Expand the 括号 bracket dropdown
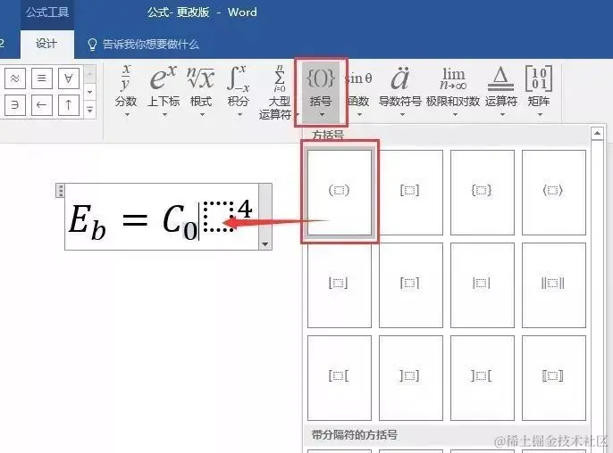 (x=321, y=92)
